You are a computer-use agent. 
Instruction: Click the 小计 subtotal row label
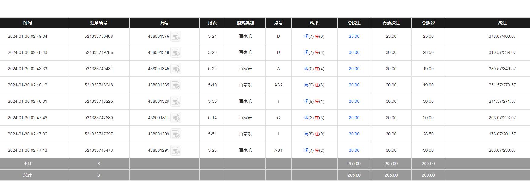tap(28, 164)
